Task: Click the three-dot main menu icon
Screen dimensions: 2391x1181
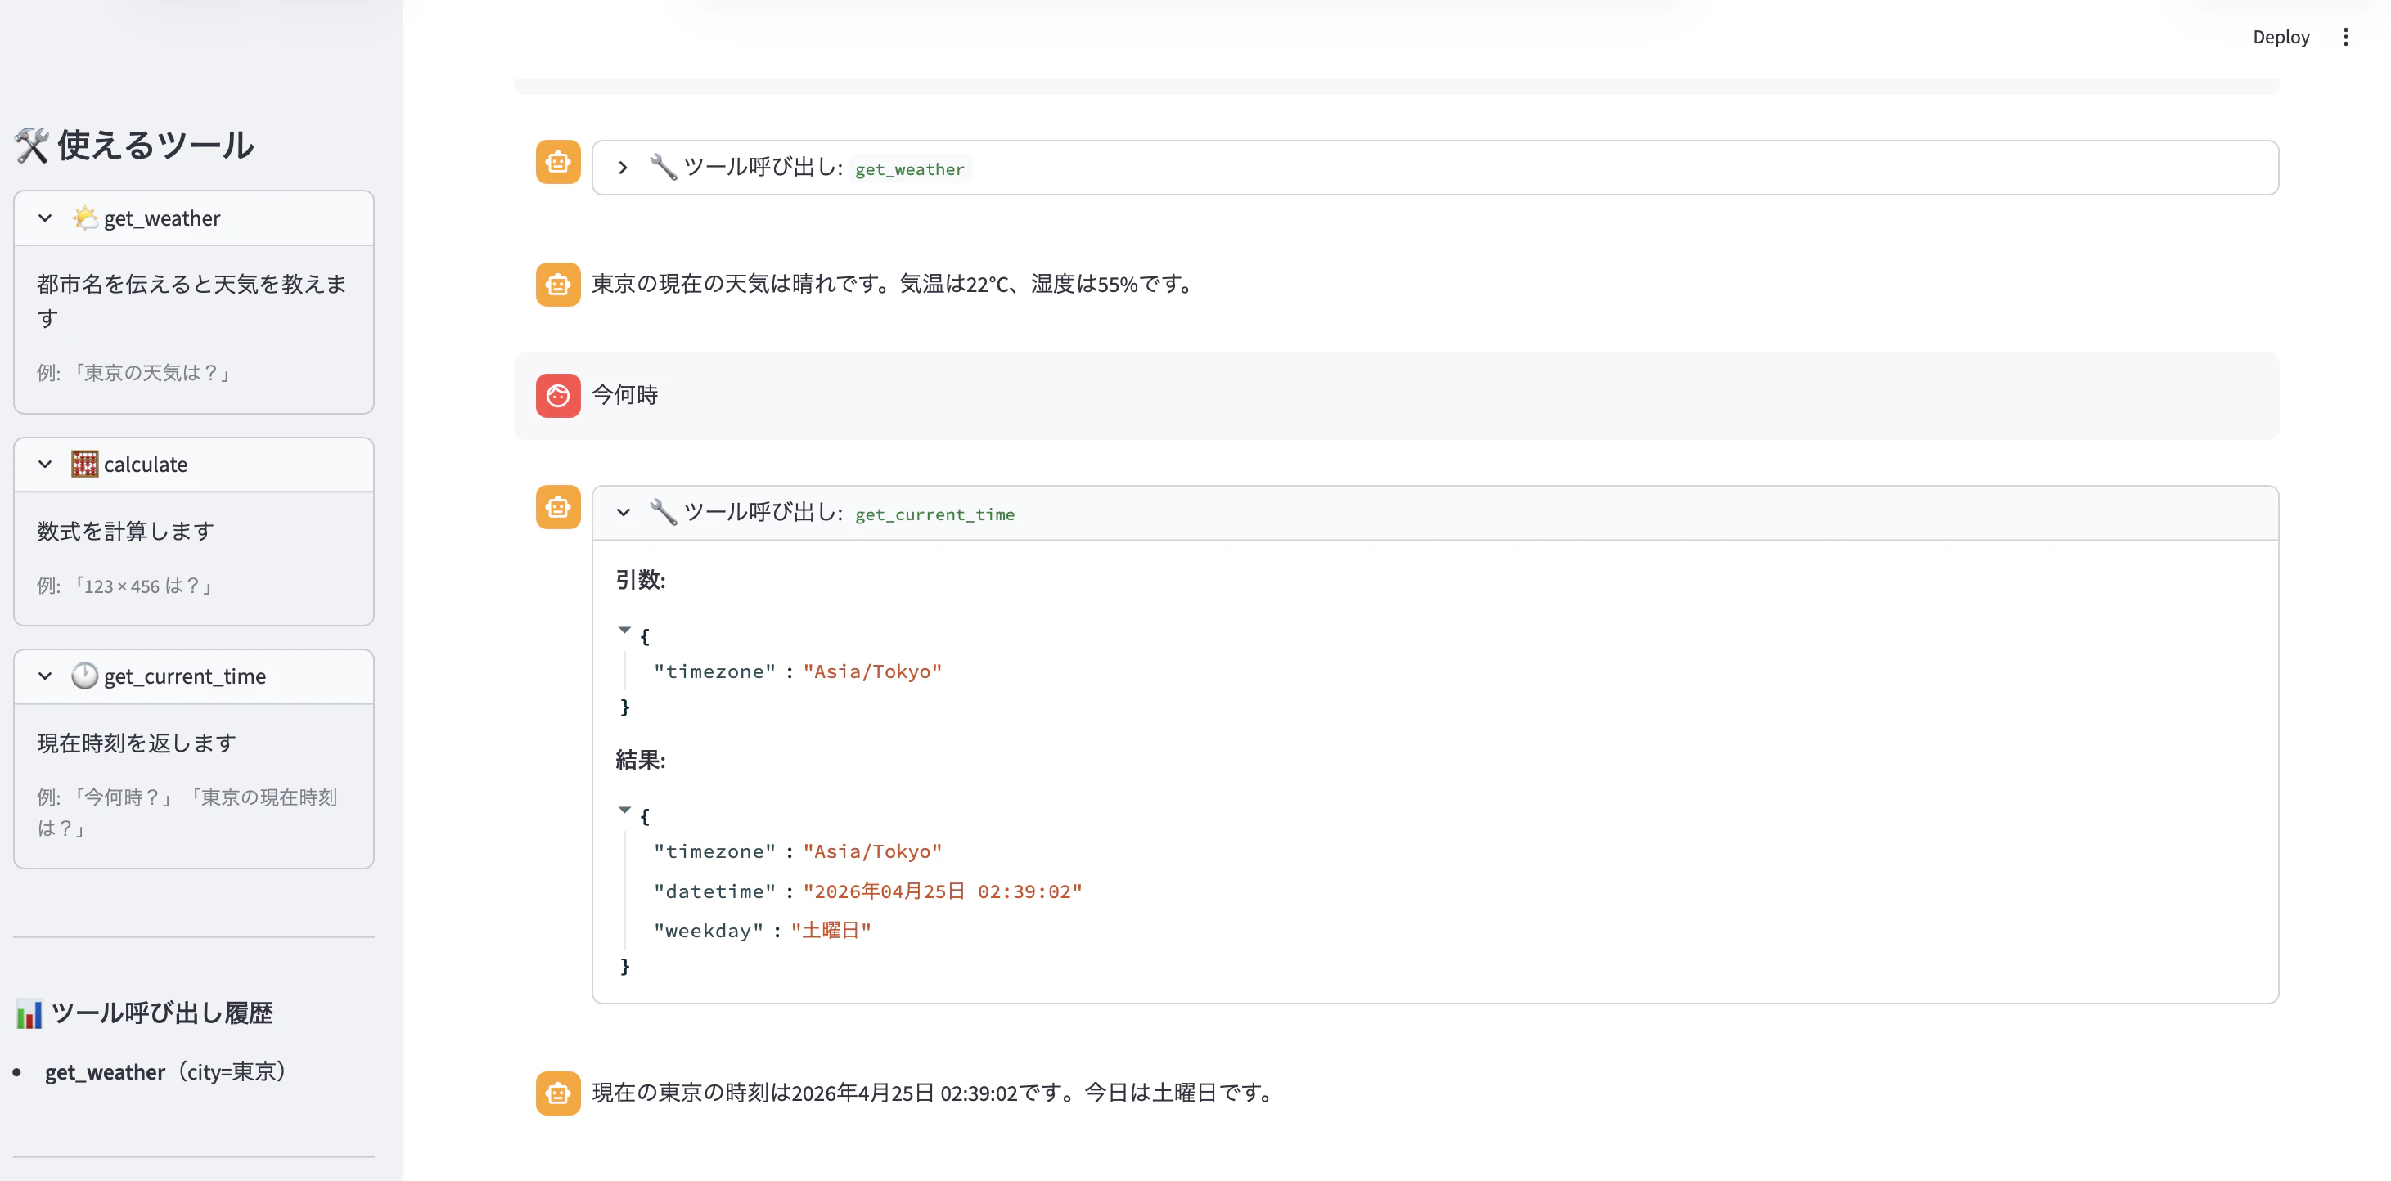Action: 2344,37
